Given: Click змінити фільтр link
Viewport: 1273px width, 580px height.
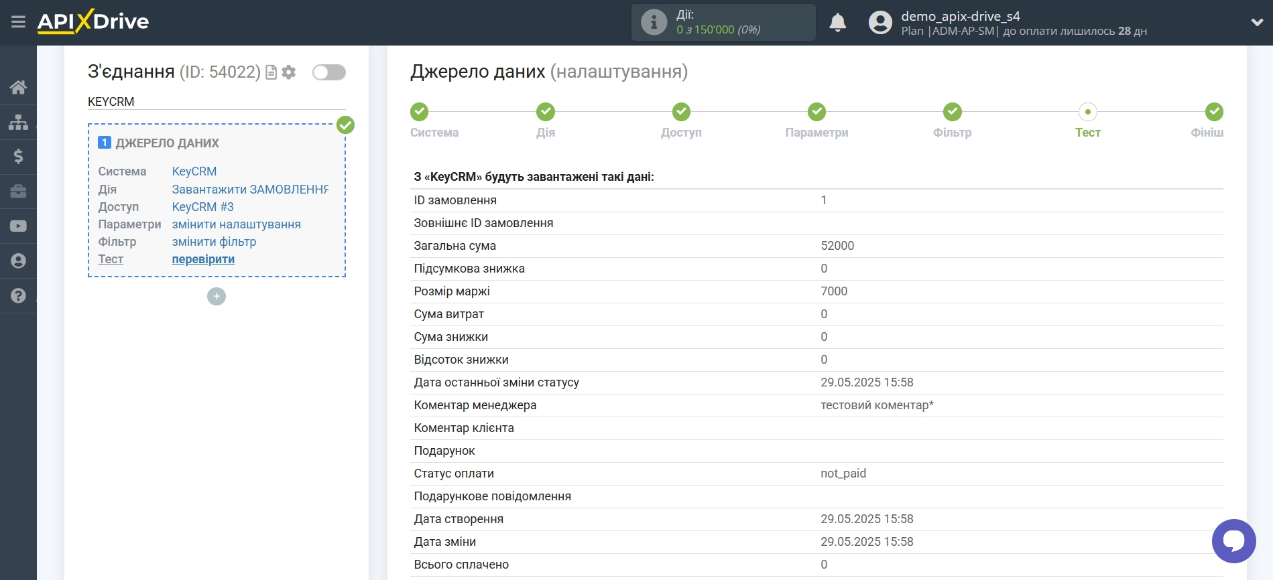Looking at the screenshot, I should click(214, 242).
